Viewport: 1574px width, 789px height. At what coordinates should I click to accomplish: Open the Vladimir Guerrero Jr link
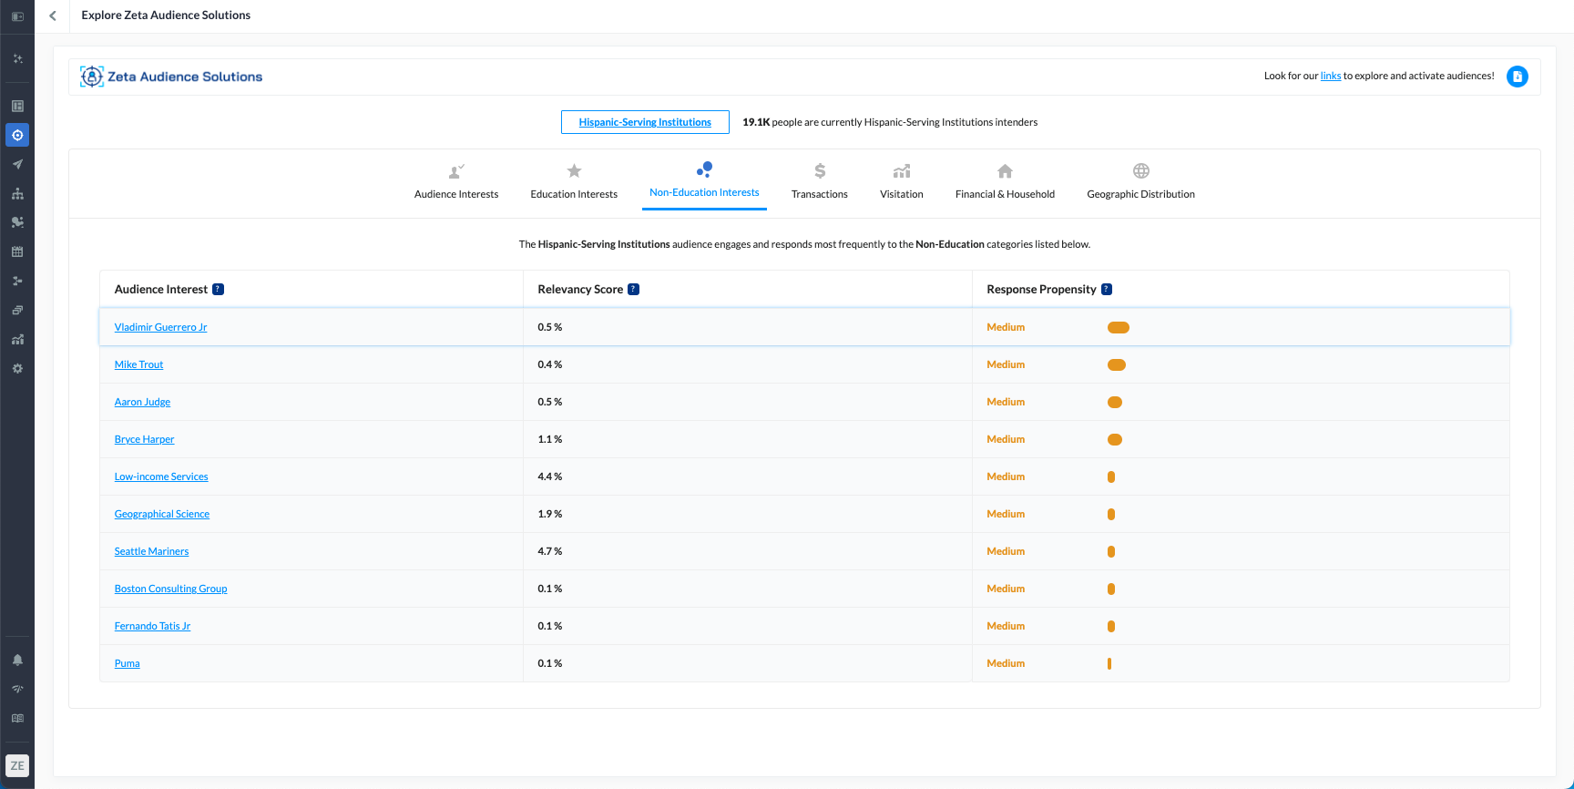[x=160, y=327]
